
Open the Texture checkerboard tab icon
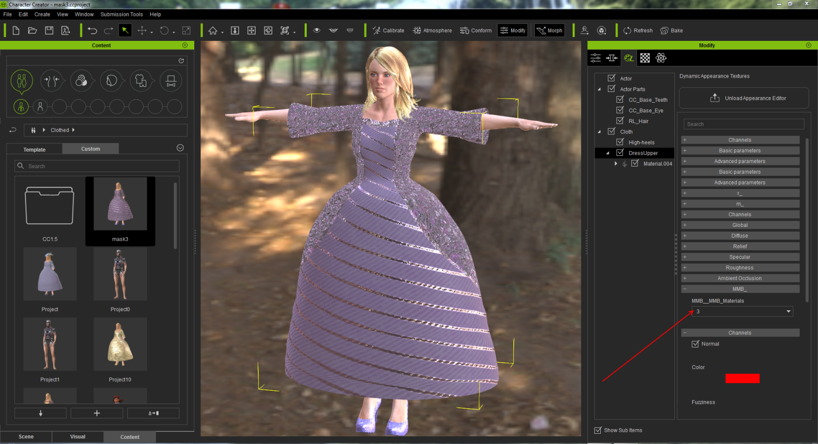(645, 58)
